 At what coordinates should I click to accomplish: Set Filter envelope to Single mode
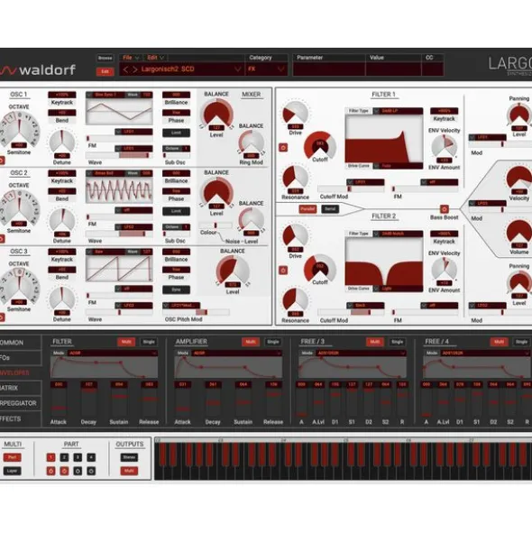[149, 342]
